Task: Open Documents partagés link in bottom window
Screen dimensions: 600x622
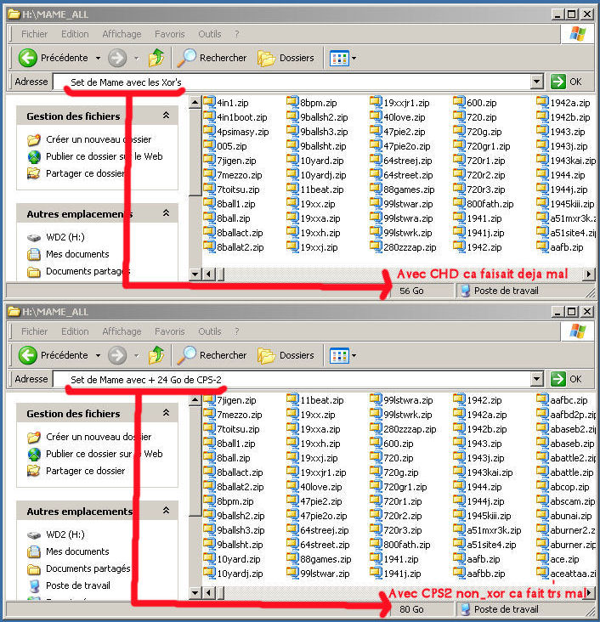Action: pos(79,568)
